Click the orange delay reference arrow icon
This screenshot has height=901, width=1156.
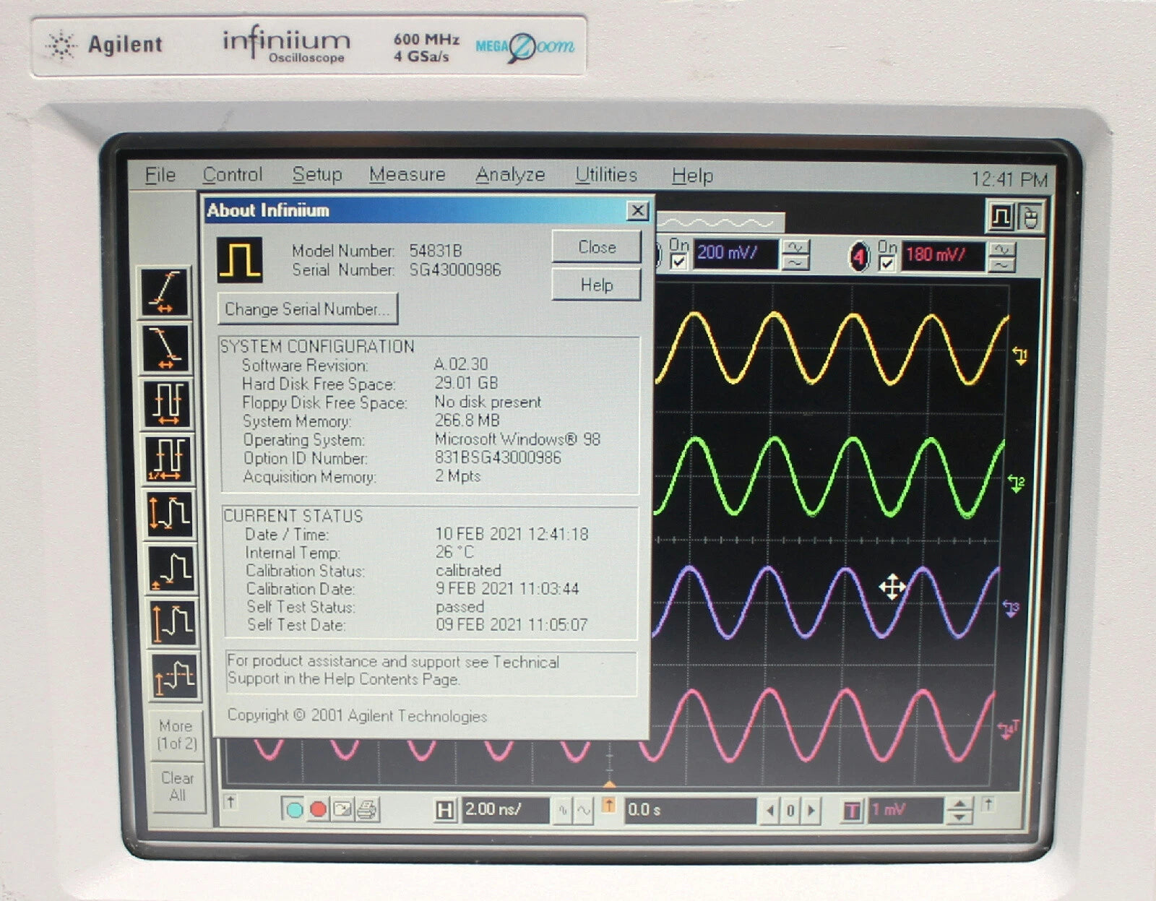[x=608, y=805]
